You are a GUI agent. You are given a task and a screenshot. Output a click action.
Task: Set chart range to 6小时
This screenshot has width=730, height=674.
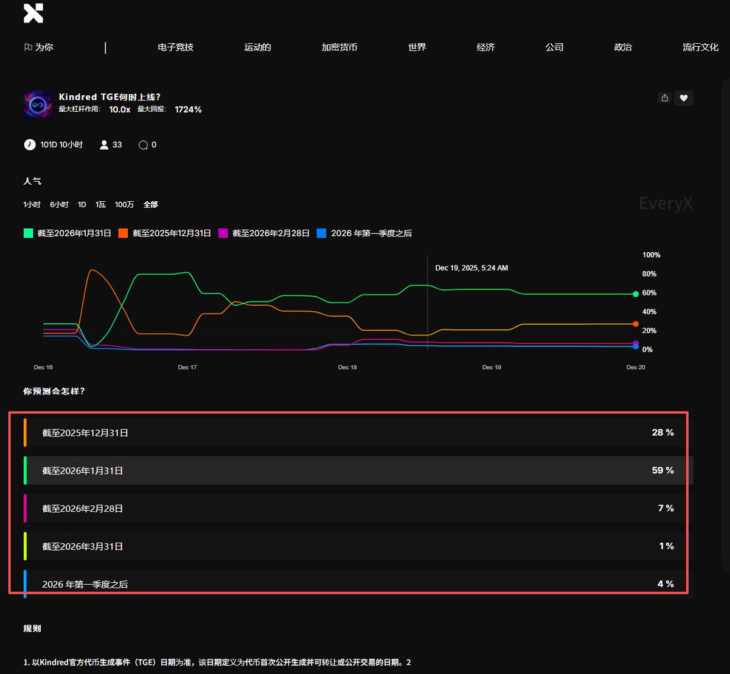tap(59, 205)
